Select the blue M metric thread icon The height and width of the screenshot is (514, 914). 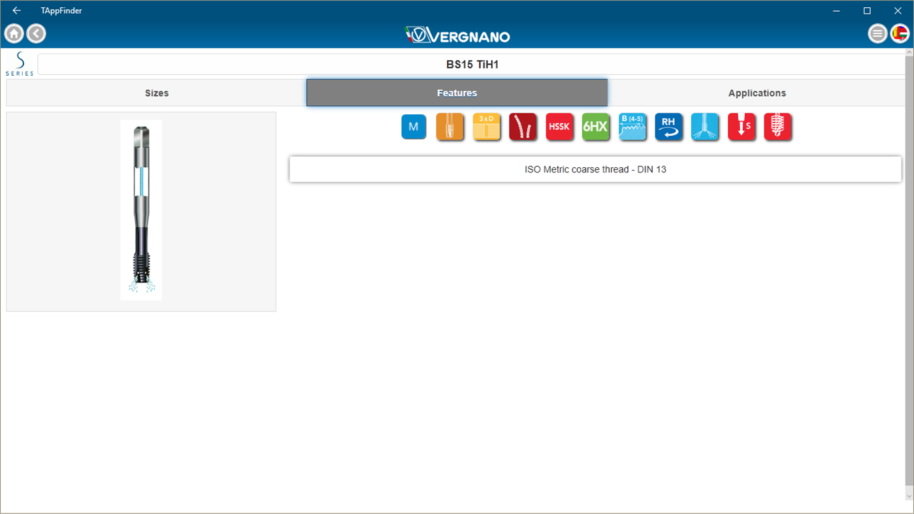(x=414, y=127)
